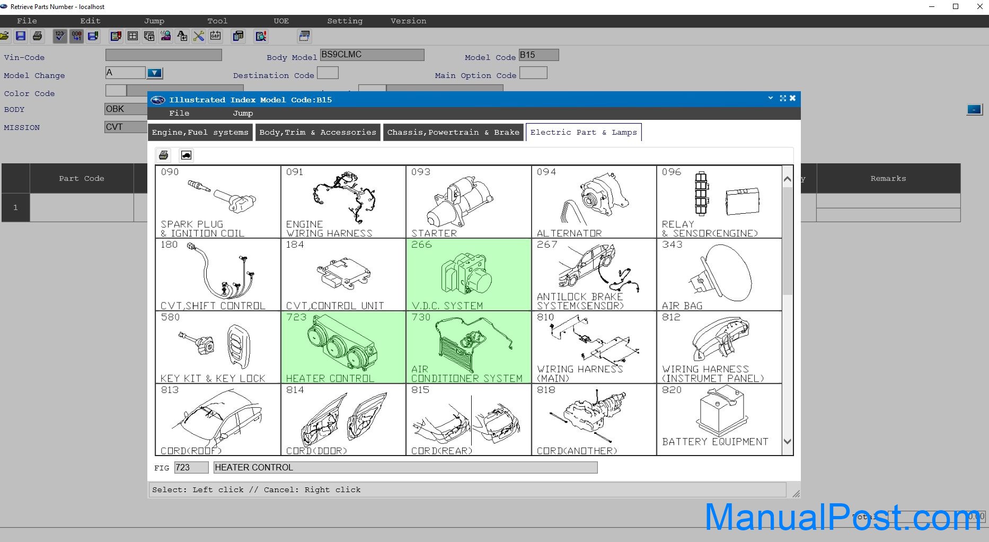Maximize the Illustrated Index dialog

(783, 98)
